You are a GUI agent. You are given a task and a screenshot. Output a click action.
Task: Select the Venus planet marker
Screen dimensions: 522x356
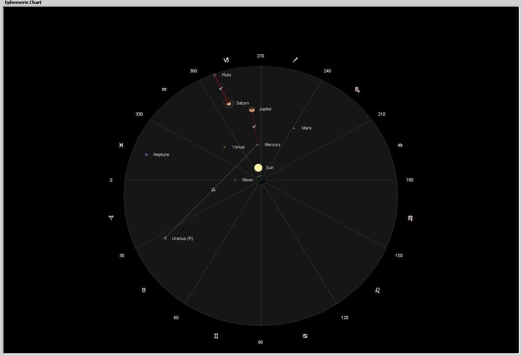(224, 147)
